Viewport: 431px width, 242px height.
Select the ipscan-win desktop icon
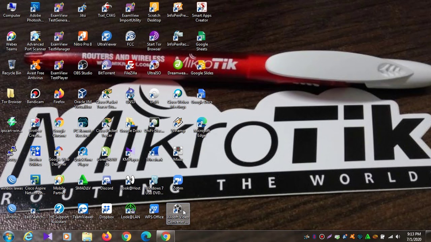(x=11, y=125)
